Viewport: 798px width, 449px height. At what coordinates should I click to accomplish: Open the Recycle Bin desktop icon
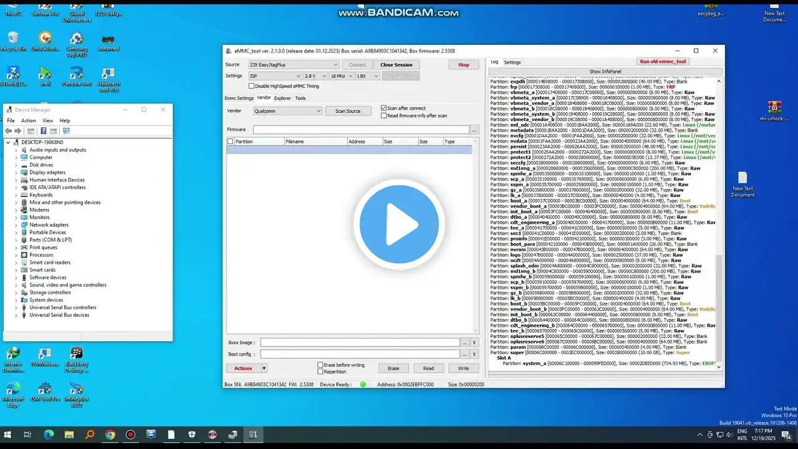[x=13, y=41]
